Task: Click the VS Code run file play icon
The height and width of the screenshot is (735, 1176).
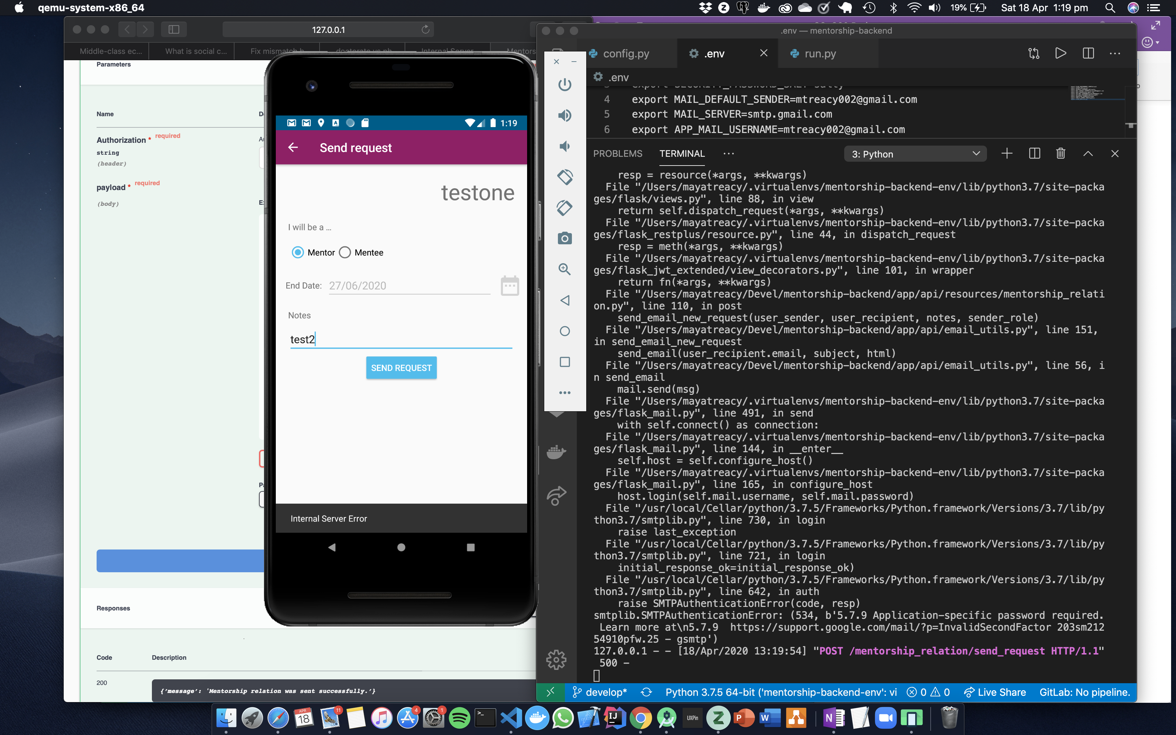Action: click(x=1061, y=54)
